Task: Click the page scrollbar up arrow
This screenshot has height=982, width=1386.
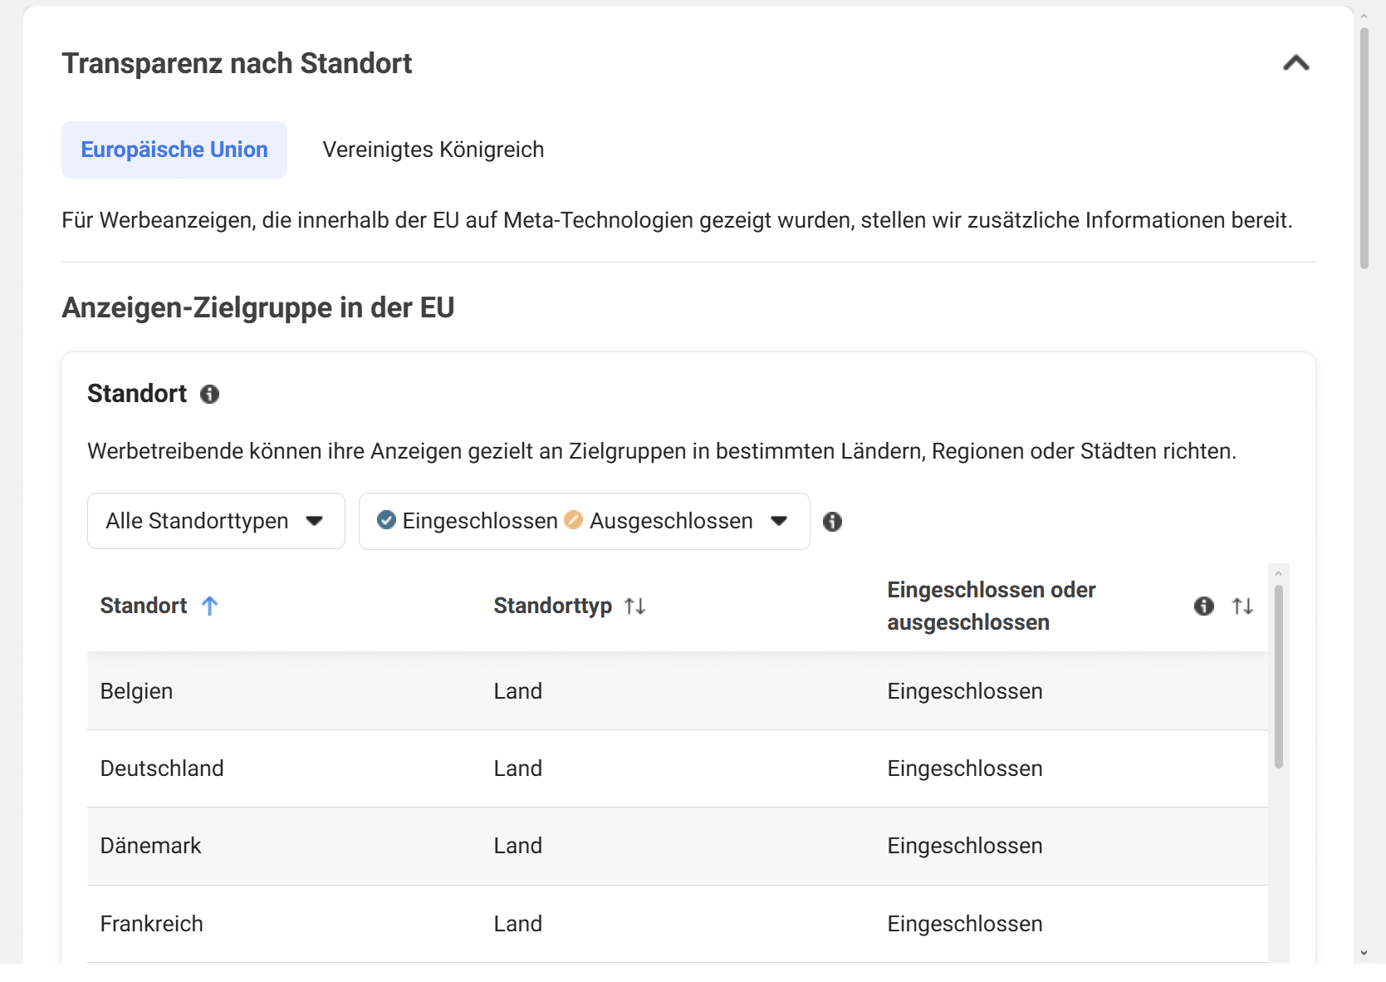Action: tap(1364, 16)
